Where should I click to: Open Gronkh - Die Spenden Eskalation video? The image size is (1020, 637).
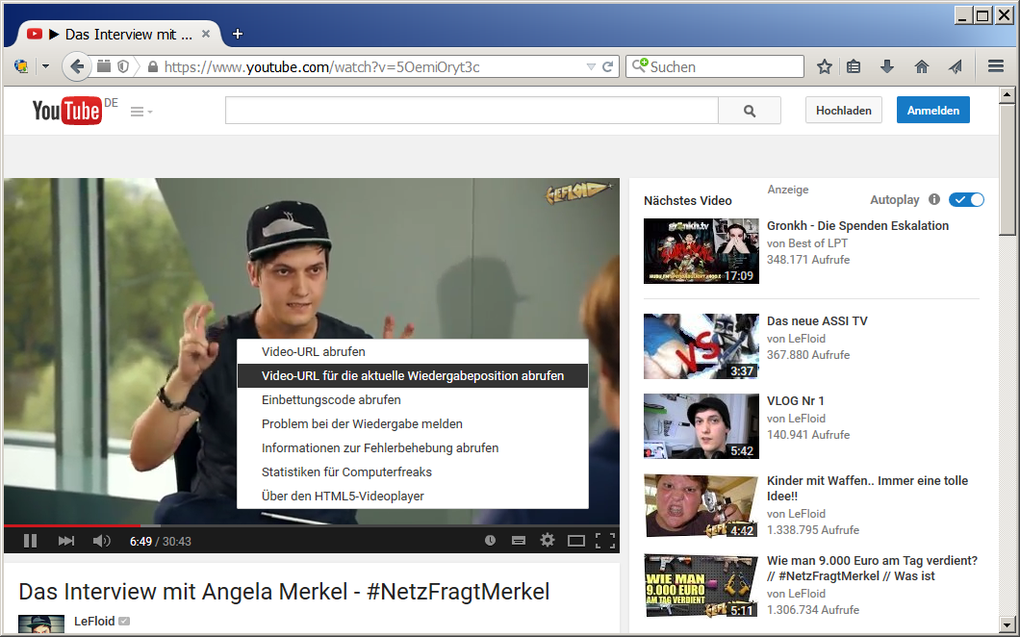point(857,226)
